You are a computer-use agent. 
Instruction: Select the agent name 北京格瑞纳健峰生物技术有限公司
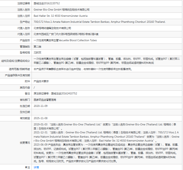pyautogui.click(x=52, y=28)
